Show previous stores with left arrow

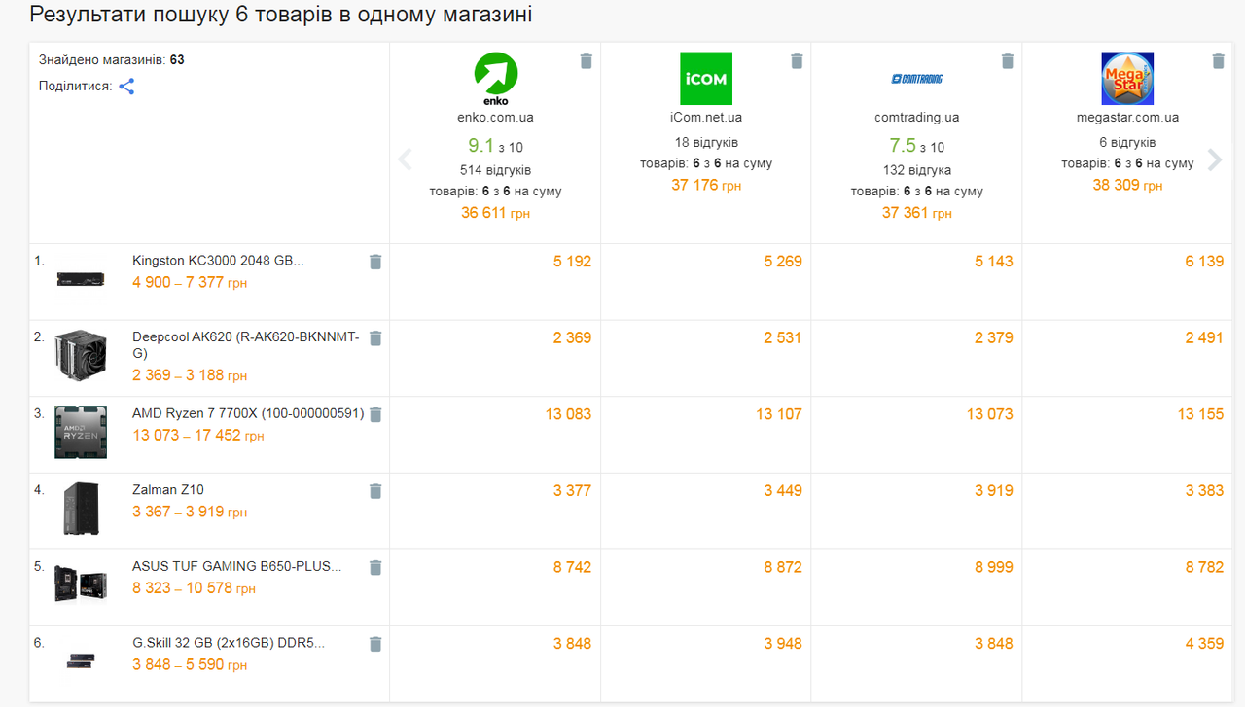click(x=406, y=159)
